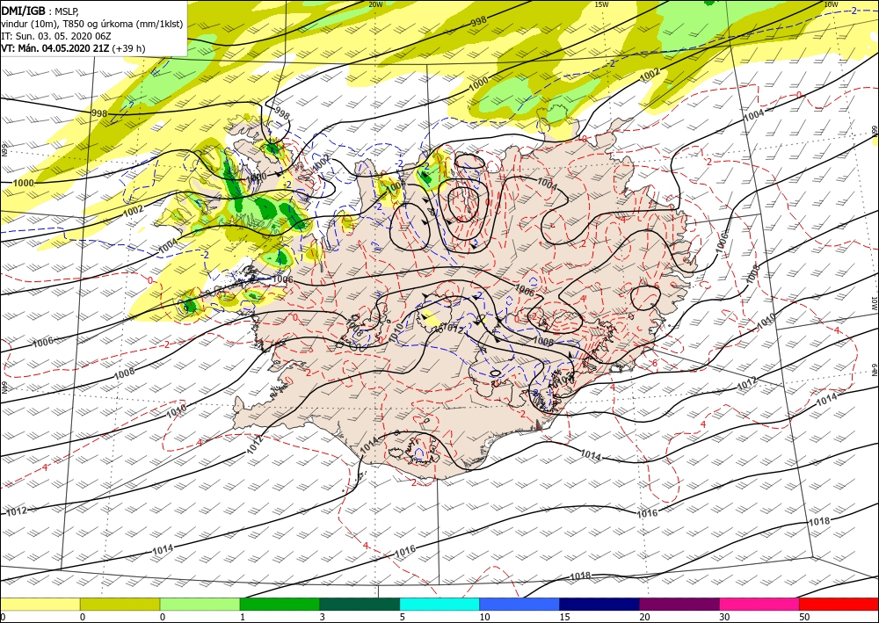Click legend scale value "3"

point(322,617)
